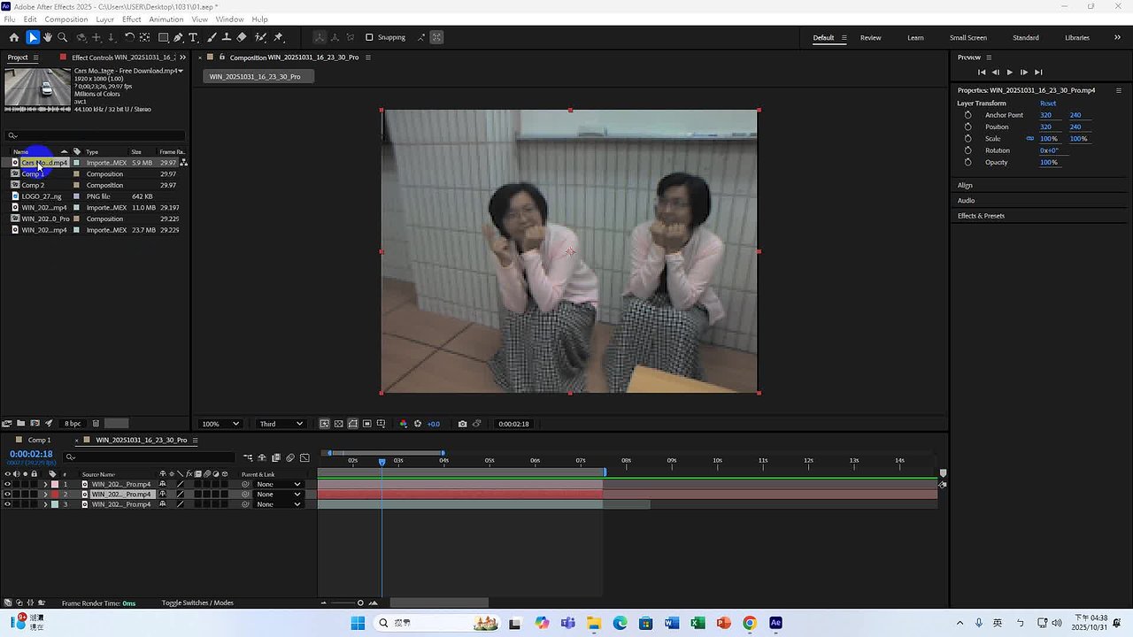Take a snapshot of the composition viewer

pos(462,424)
